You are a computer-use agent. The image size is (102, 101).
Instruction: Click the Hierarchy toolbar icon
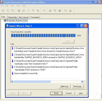click(50, 11)
